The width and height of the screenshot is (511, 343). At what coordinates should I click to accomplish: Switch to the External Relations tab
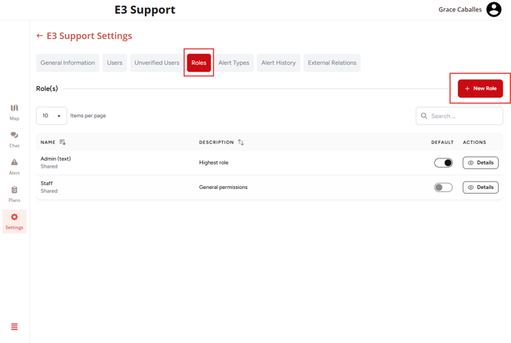[x=332, y=63]
